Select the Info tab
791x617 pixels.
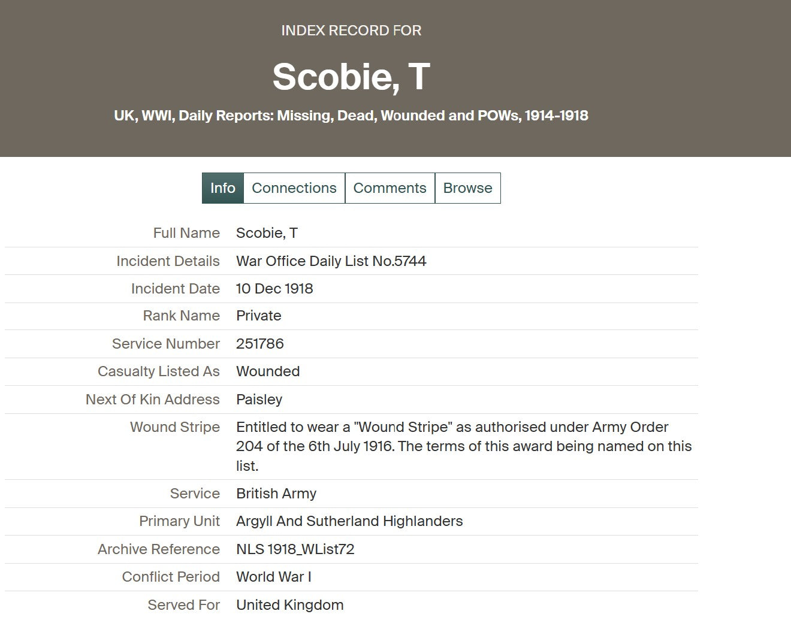point(223,188)
